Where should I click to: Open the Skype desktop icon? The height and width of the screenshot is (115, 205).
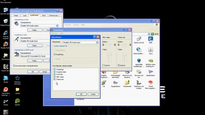pos(6,79)
